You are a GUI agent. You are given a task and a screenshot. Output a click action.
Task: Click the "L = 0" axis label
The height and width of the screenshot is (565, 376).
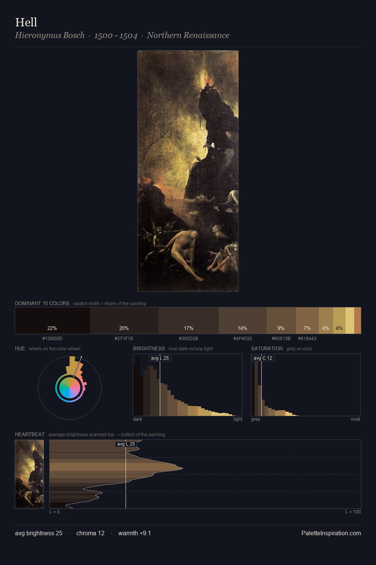[x=55, y=512]
